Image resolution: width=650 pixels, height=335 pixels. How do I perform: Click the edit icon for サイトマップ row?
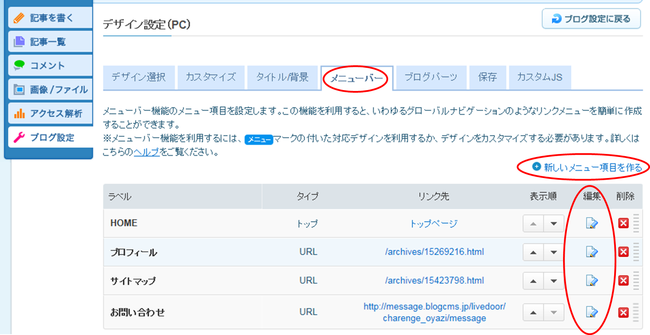[x=592, y=280]
